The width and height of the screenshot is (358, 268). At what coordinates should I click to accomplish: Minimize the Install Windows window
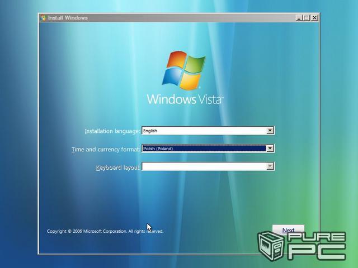299,18
